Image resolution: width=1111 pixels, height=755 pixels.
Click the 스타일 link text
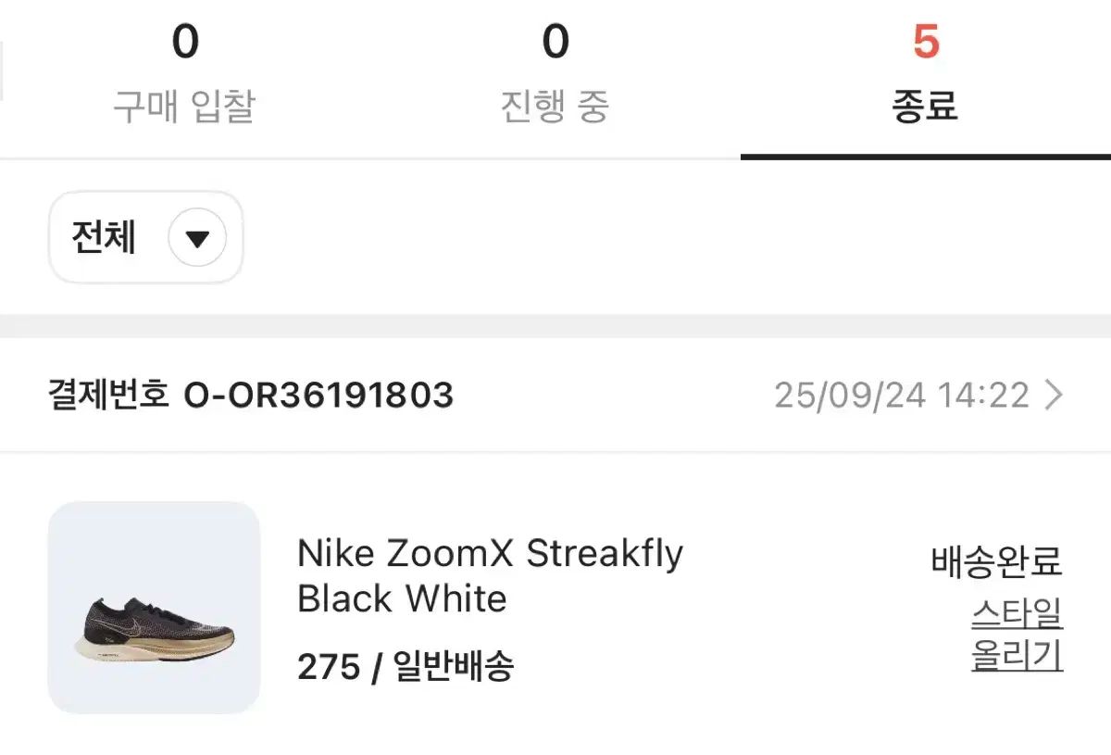pyautogui.click(x=1017, y=613)
